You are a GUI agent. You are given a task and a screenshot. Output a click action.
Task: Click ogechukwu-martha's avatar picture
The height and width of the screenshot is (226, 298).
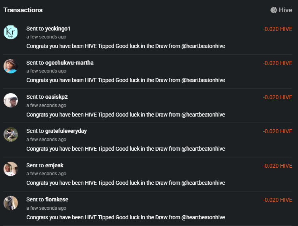click(11, 66)
